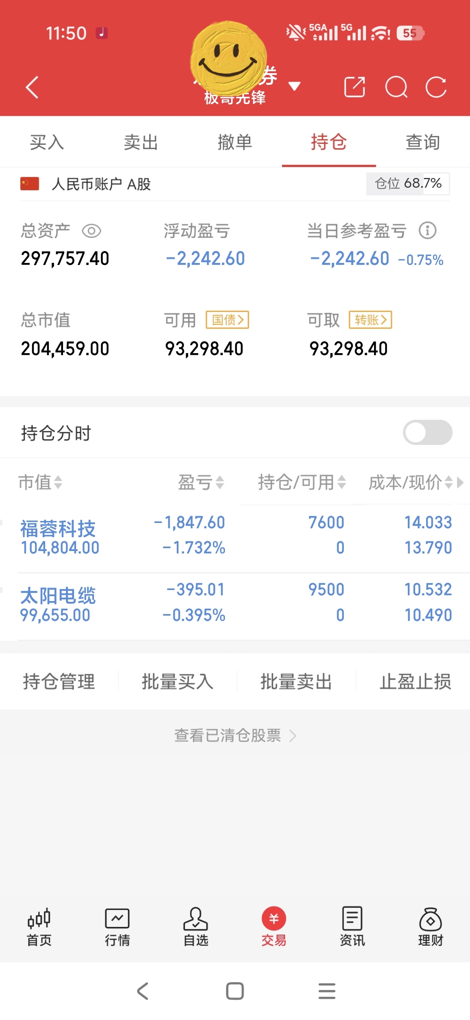Refresh holdings with circular arrow icon

pyautogui.click(x=436, y=87)
